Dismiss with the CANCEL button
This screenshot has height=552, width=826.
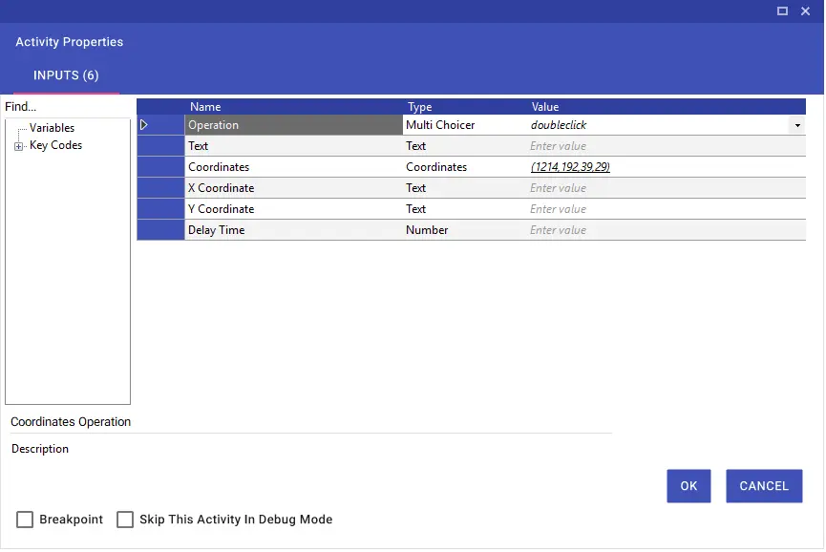(x=764, y=486)
